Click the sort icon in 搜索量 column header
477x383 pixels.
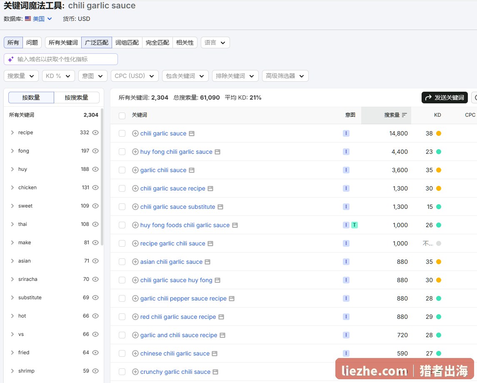[404, 115]
